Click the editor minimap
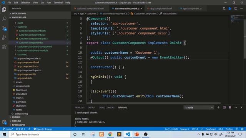The image size is (246, 138). coord(237,19)
